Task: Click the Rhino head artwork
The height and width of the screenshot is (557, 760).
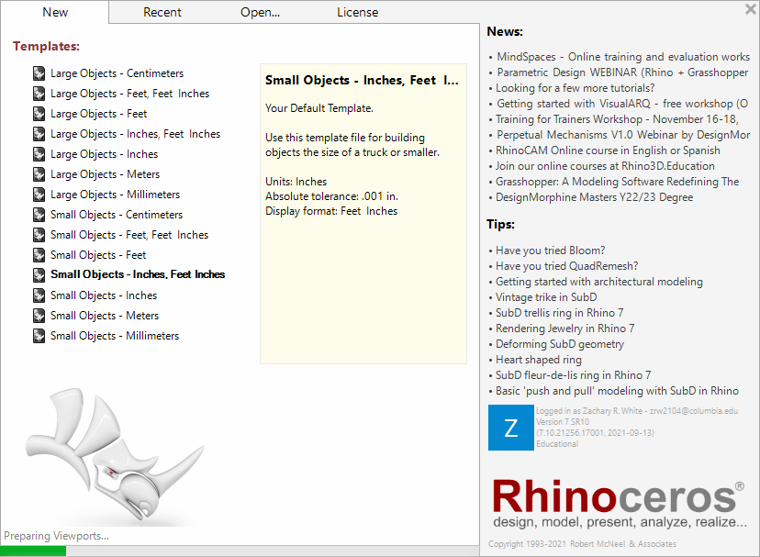Action: (115, 456)
